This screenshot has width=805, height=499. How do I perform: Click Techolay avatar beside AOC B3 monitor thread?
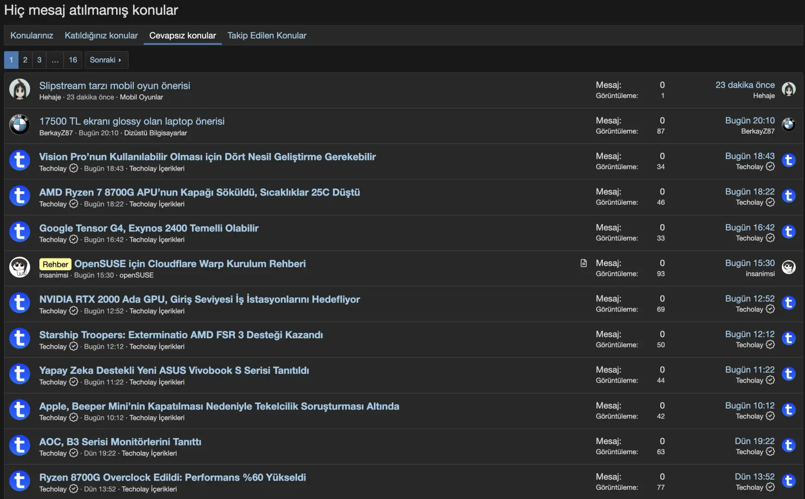[x=20, y=445]
